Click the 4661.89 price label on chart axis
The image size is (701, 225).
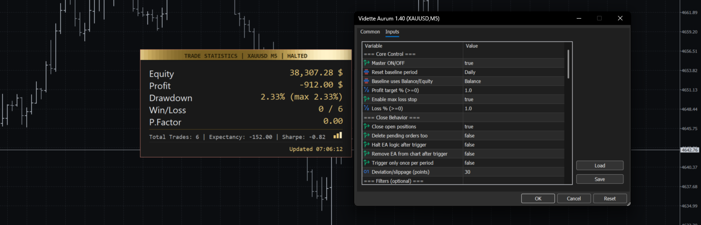pos(689,12)
